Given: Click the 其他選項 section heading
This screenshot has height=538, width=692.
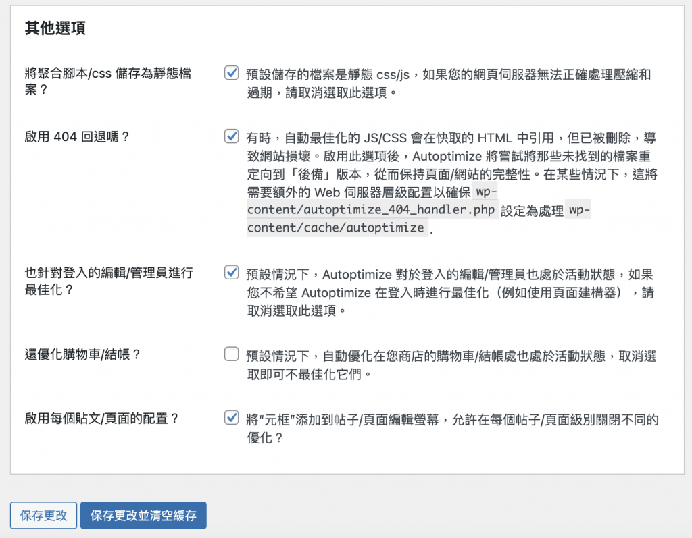Looking at the screenshot, I should (55, 28).
